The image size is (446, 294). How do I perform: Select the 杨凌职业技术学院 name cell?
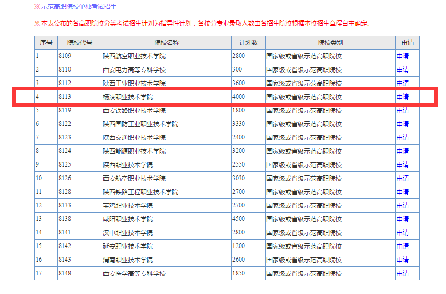click(128, 97)
